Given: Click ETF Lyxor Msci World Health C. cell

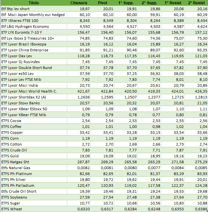Looking at the screenshot, I should click(x=34, y=91).
